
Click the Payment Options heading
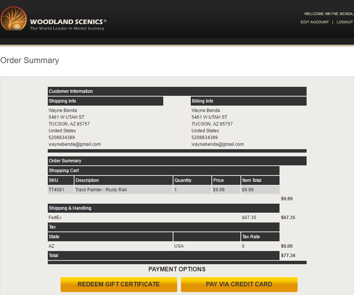[177, 269]
